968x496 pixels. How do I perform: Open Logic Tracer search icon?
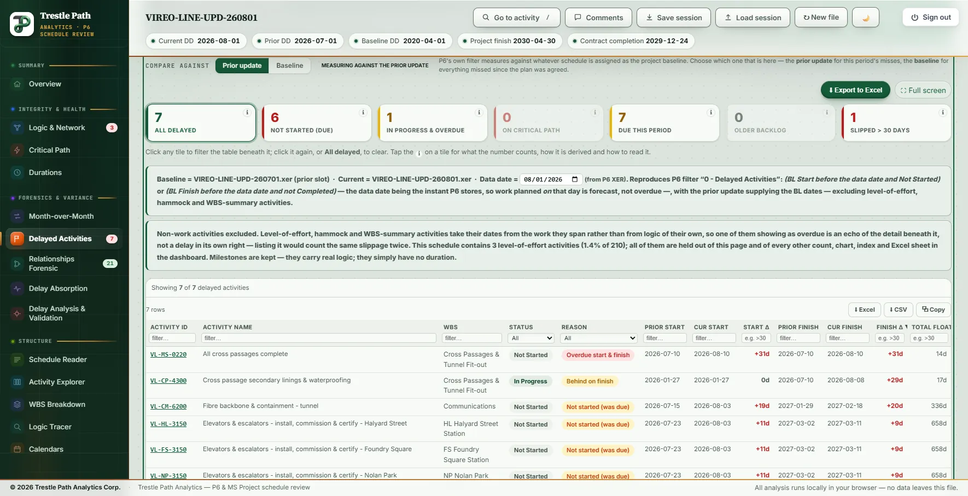pyautogui.click(x=17, y=427)
